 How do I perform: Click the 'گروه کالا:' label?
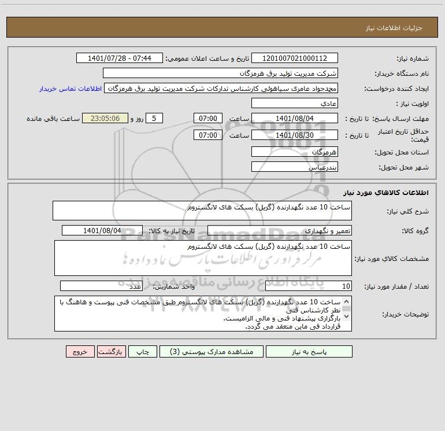pos(415,231)
